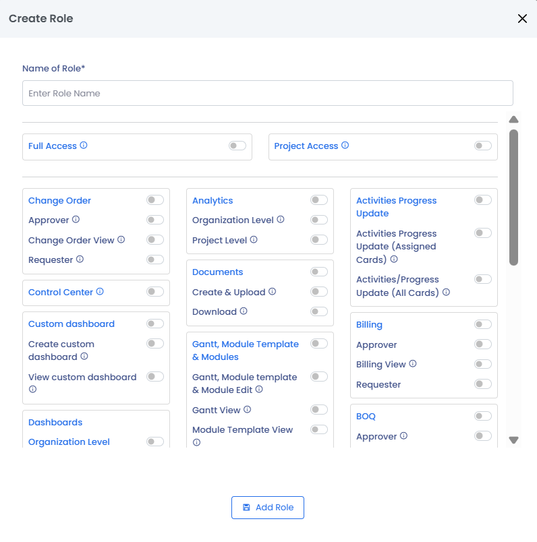
Task: Turn on the Project Access switch
Action: point(483,146)
